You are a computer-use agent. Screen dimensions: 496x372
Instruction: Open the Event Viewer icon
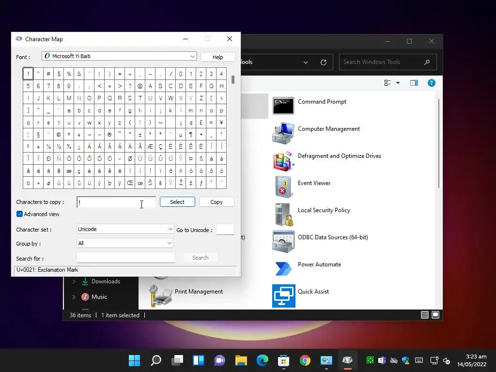(x=283, y=187)
